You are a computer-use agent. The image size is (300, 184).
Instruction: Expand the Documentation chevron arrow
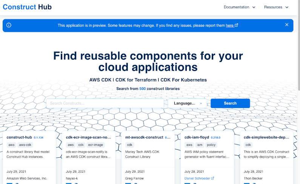254,7
